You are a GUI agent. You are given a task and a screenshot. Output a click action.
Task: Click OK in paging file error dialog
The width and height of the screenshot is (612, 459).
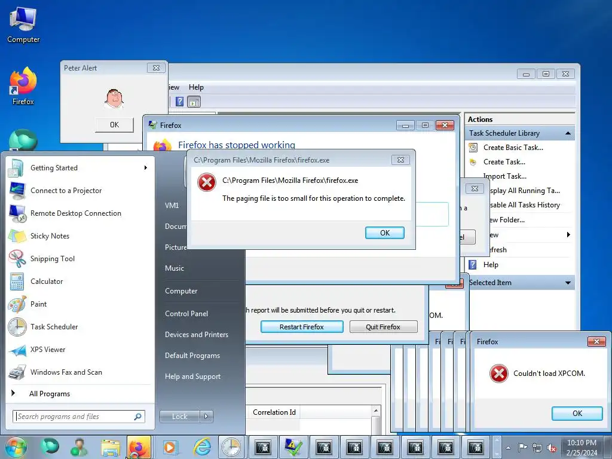point(385,233)
